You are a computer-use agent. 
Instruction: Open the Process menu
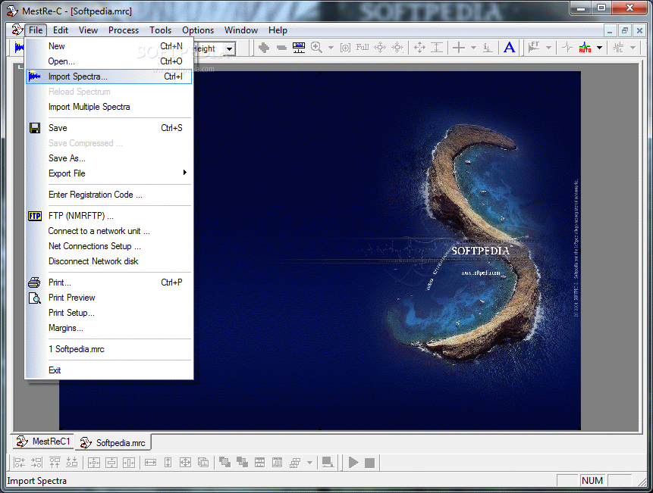pos(124,30)
